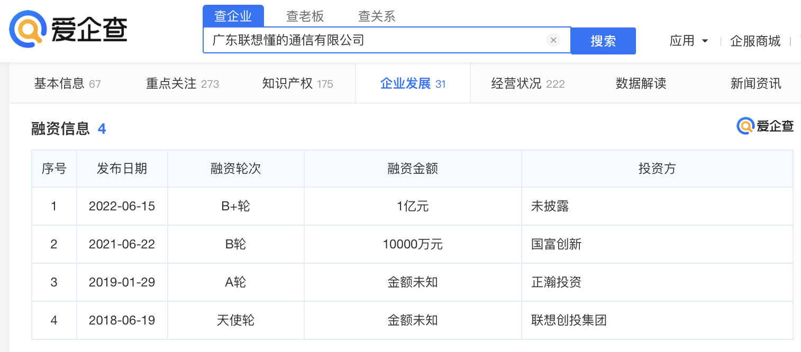Click 金额未知 in the 天使轮 row
801x352 pixels.
pos(413,320)
